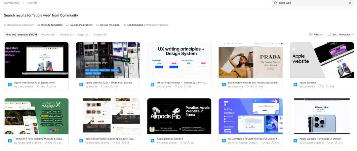Click the search magnifier icon

pyautogui.click(x=275, y=3)
